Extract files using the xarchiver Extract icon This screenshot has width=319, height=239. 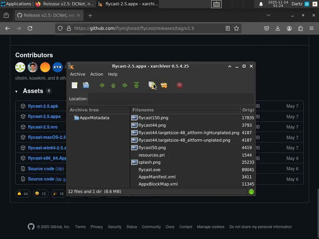coord(164,85)
